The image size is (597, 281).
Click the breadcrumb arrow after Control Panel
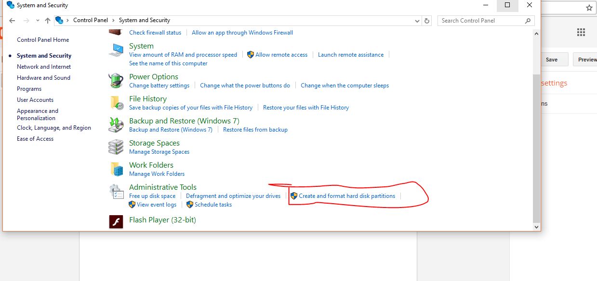coord(114,20)
